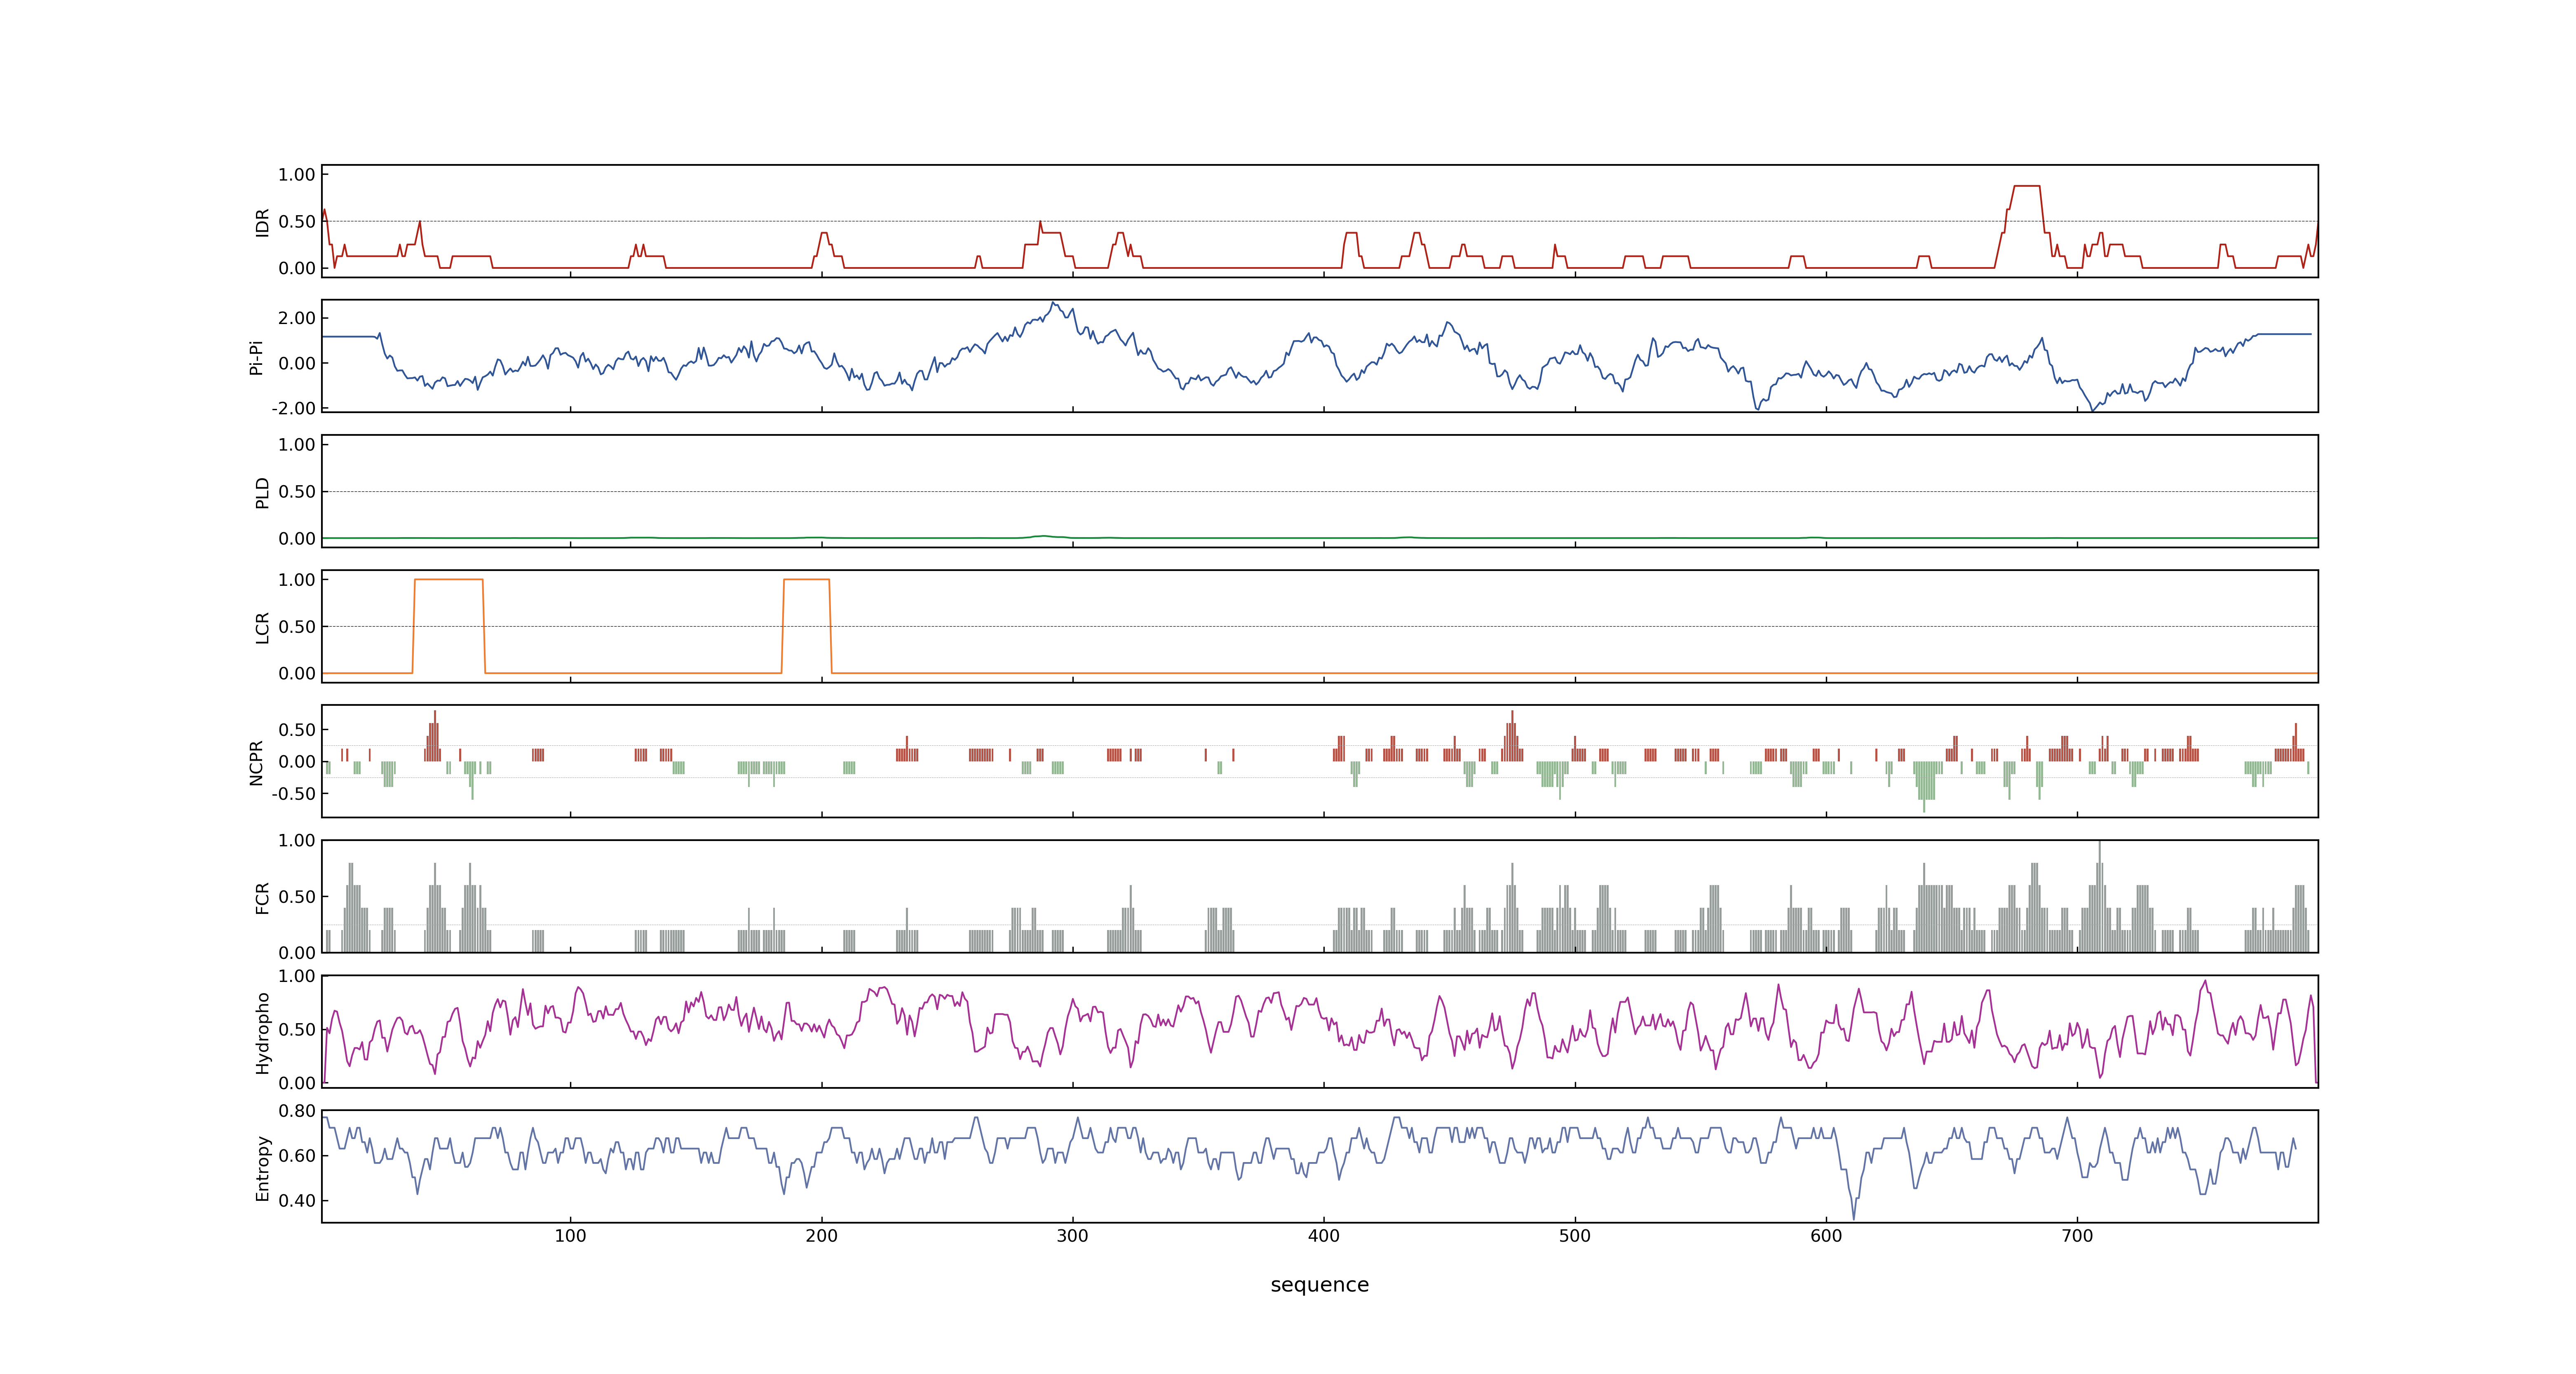This screenshot has height=1374, width=2576.
Task: Click the x-axis tick label 100
Action: 570,1236
